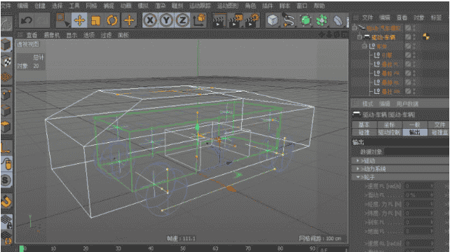Activate the Move tool
450x252 pixels.
[79, 20]
